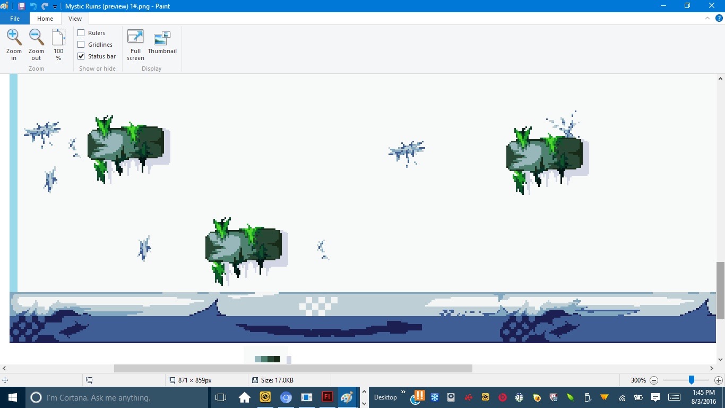Viewport: 725px width, 408px height.
Task: Open the File menu
Action: [x=15, y=19]
